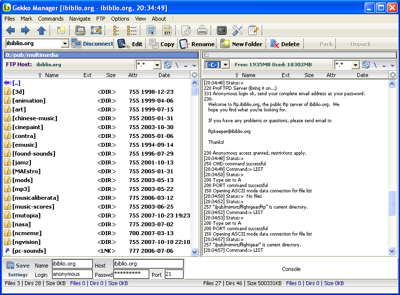Image resolution: width=400 pixels, height=295 pixels.
Task: Click the 0:/pub/multimedia path bar
Action: coord(101,55)
